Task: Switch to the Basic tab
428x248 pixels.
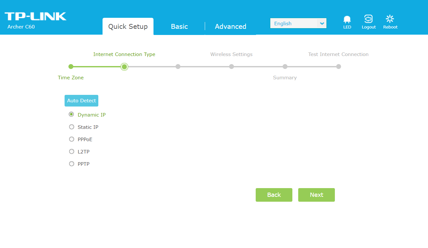Action: pos(179,27)
